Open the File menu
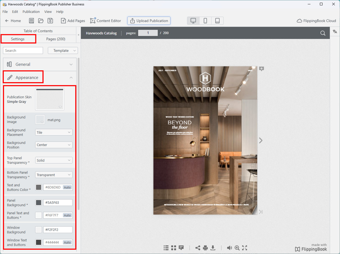Screen dimensions: 340x254 pos(5,12)
